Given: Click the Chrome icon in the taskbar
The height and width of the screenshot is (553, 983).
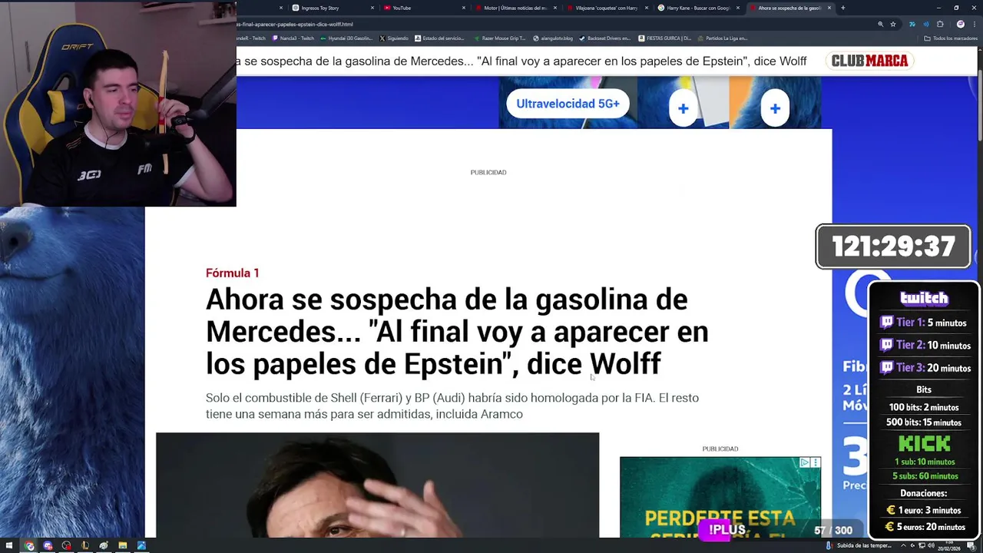Looking at the screenshot, I should point(29,546).
